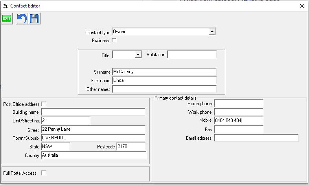This screenshot has width=309, height=185.
Task: Click the Other names input field
Action: (164, 89)
